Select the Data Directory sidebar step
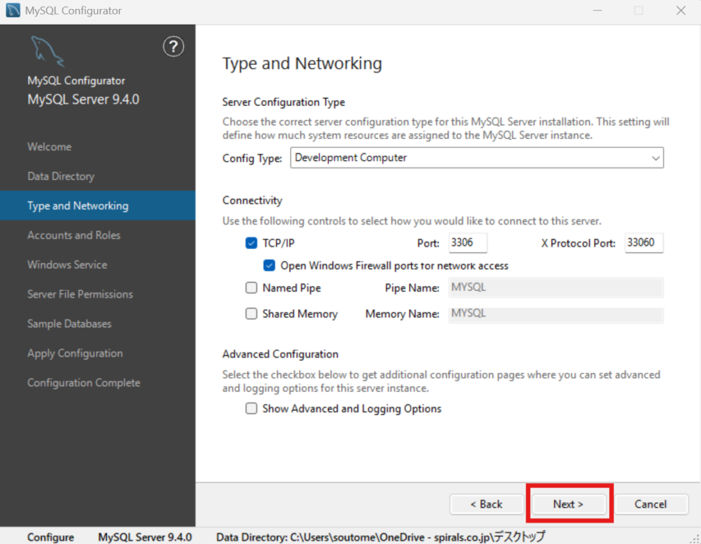 click(x=61, y=177)
